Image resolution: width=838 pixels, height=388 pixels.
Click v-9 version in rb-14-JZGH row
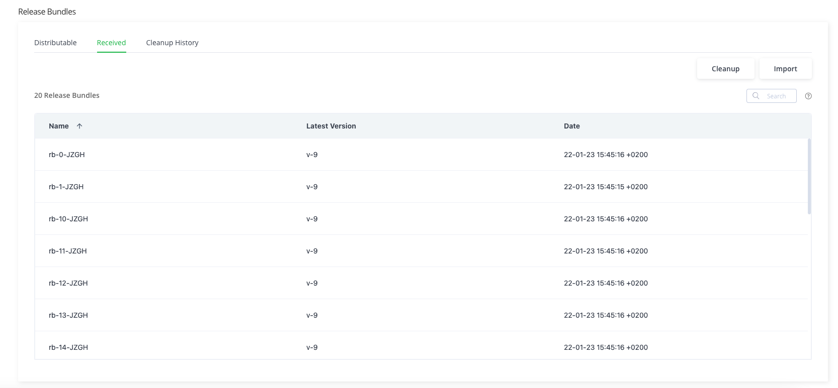312,347
